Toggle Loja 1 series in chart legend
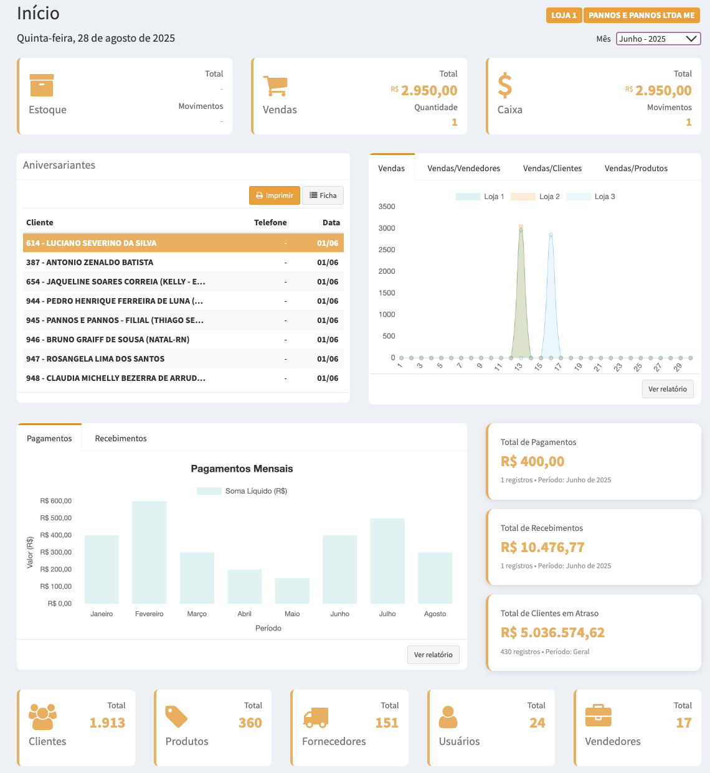 tap(480, 197)
